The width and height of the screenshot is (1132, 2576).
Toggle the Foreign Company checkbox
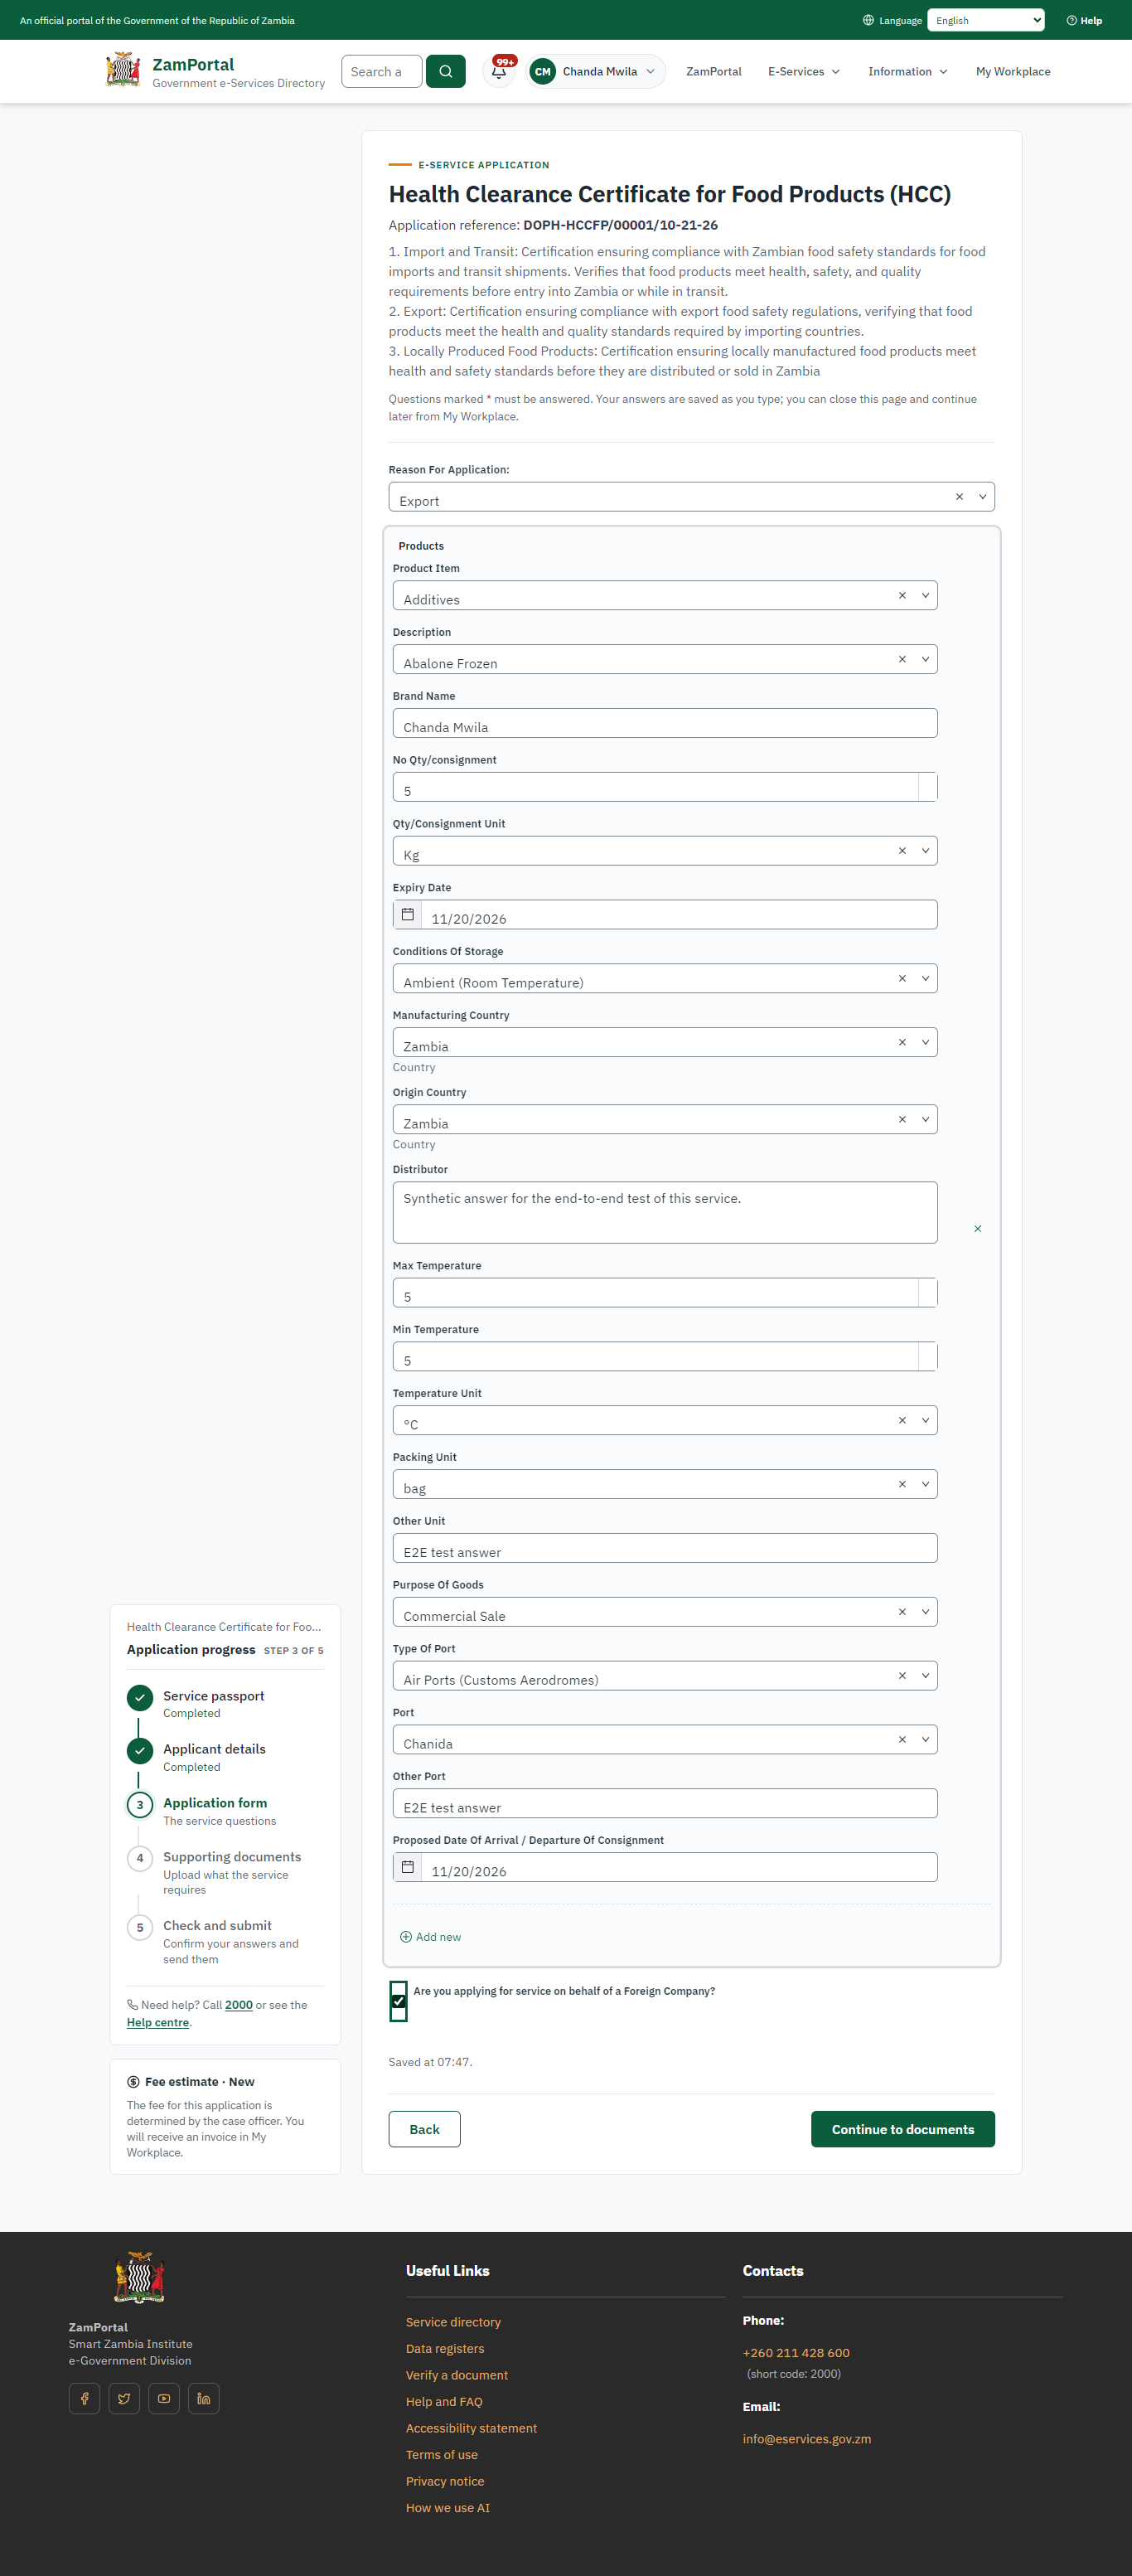(x=399, y=2000)
